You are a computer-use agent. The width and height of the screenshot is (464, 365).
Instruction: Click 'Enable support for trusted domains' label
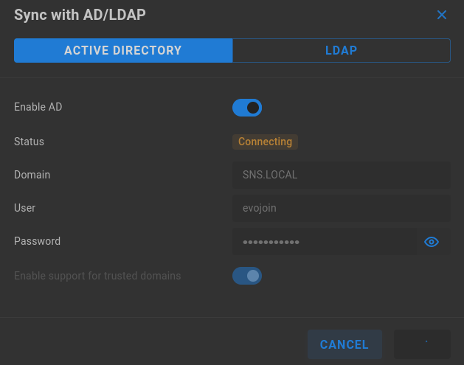(97, 276)
